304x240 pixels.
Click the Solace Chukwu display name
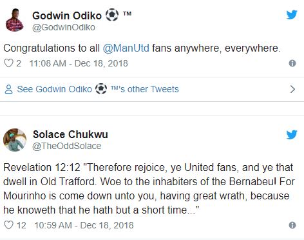tap(70, 134)
